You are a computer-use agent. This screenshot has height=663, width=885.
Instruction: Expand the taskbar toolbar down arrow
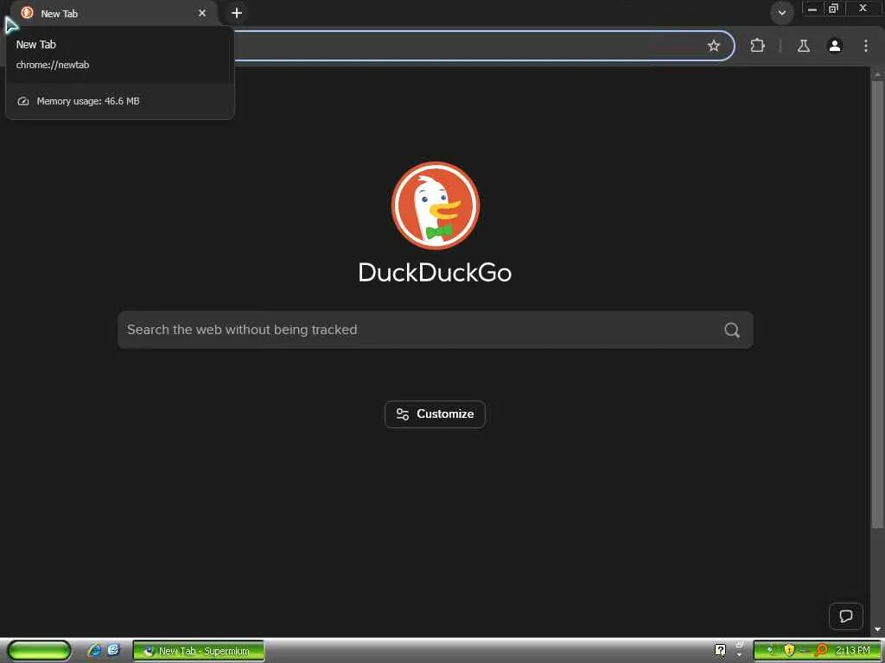(739, 655)
